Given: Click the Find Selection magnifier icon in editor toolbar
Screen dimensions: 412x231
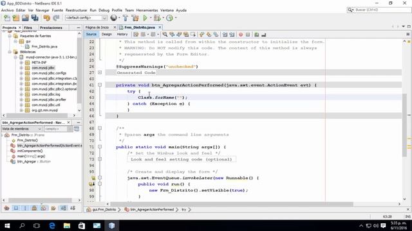Looking at the screenshot, I should 165,34.
